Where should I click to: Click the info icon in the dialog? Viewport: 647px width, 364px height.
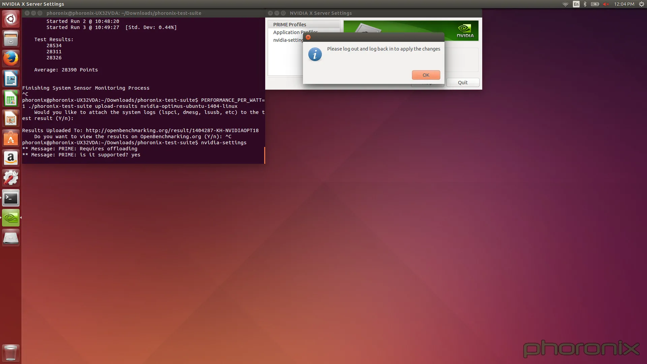(x=315, y=55)
